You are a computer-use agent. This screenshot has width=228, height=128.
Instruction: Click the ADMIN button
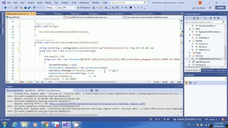(220, 8)
